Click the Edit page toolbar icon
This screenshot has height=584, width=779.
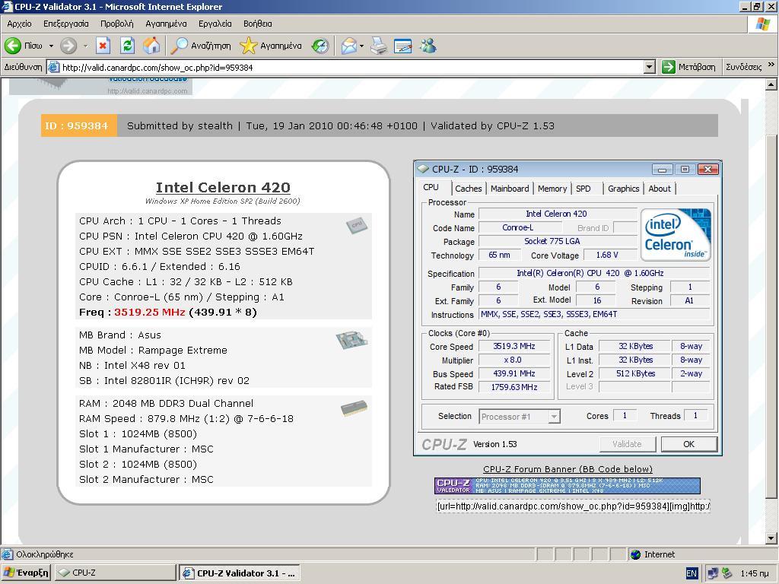tap(403, 46)
